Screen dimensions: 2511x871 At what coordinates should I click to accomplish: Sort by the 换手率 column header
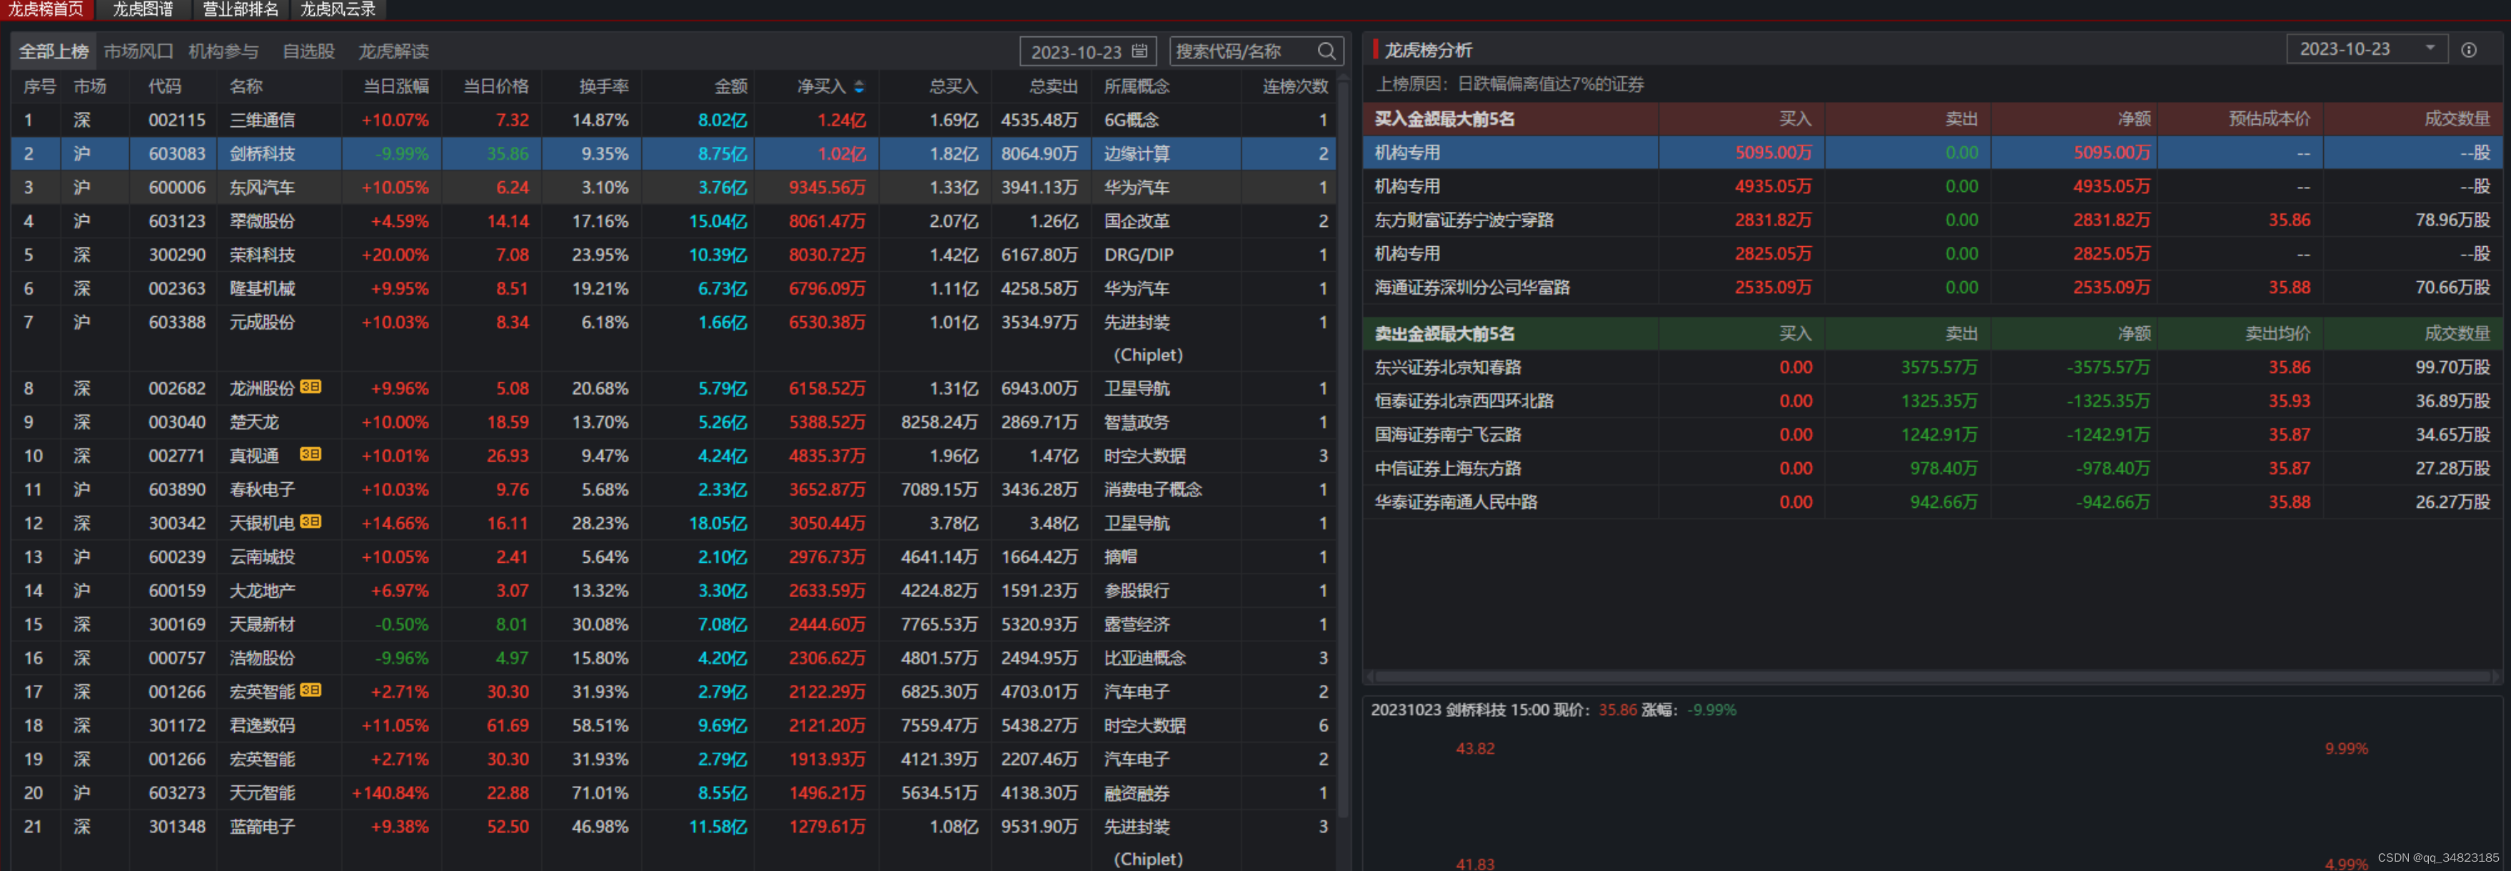point(603,87)
